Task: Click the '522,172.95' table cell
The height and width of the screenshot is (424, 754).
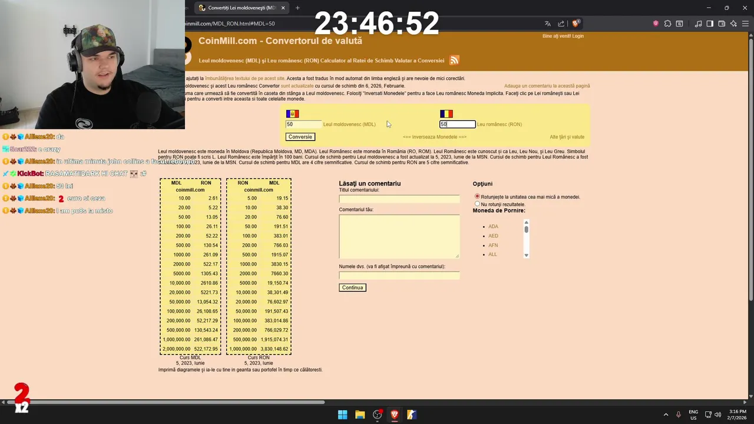Action: pos(206,349)
